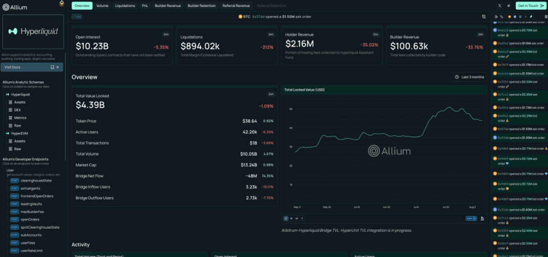Click export icon below TVL chart

click(x=482, y=218)
